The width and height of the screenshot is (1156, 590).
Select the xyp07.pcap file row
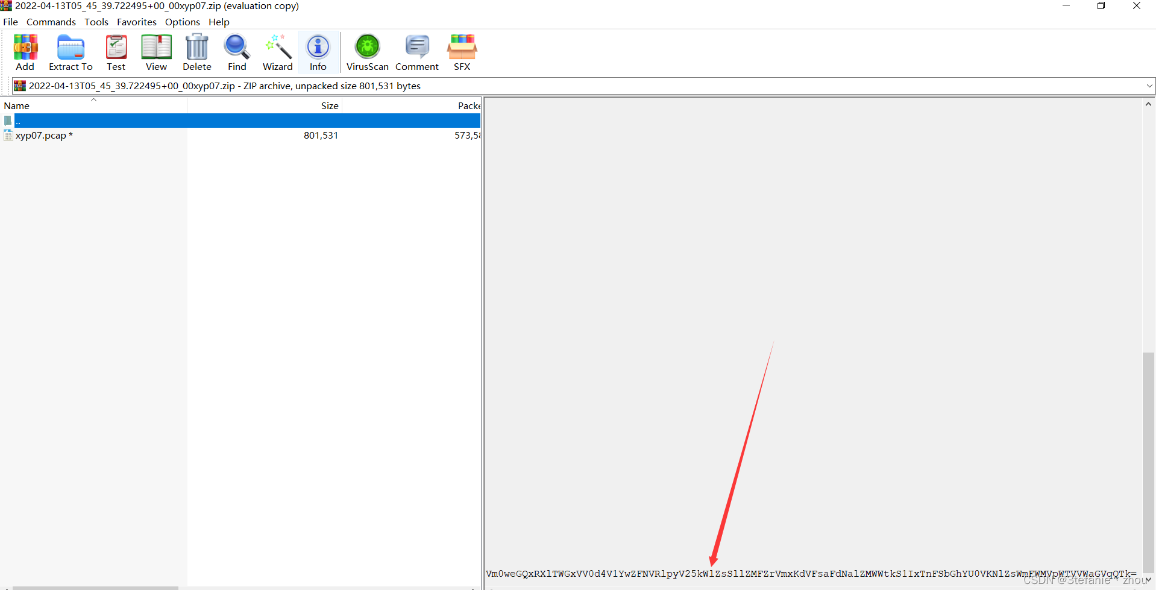point(240,136)
